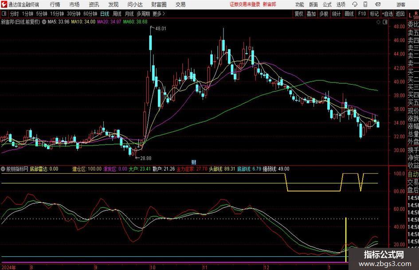Click the MA60: 38.68 indicator label

tap(135, 22)
